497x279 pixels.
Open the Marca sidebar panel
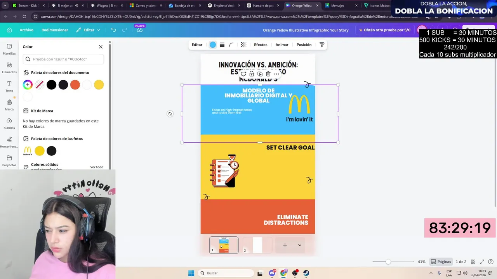(x=9, y=105)
